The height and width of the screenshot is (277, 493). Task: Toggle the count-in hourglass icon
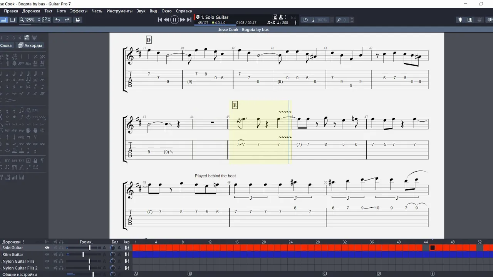click(x=275, y=17)
